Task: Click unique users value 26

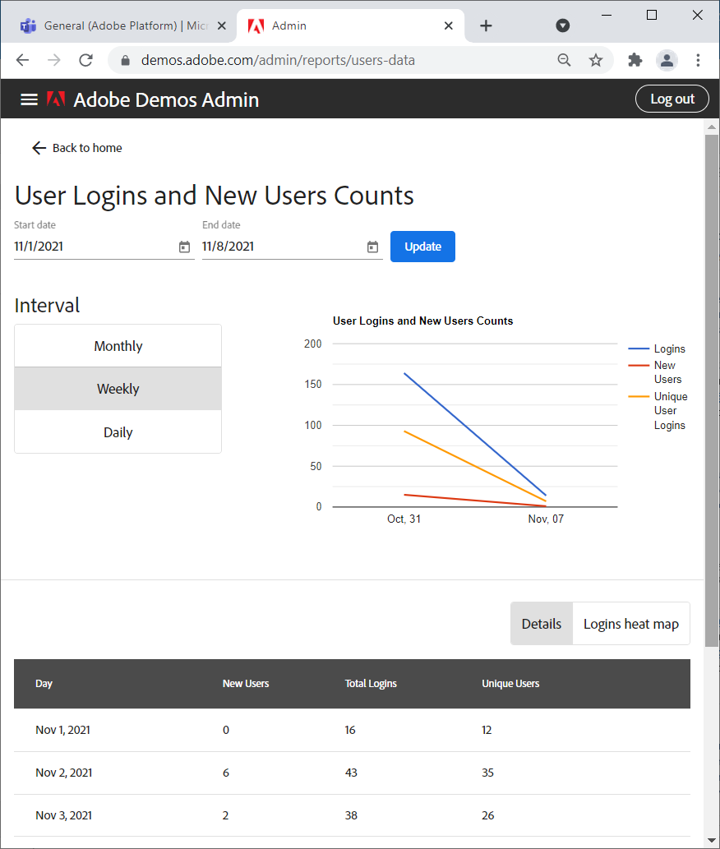Action: click(x=487, y=815)
